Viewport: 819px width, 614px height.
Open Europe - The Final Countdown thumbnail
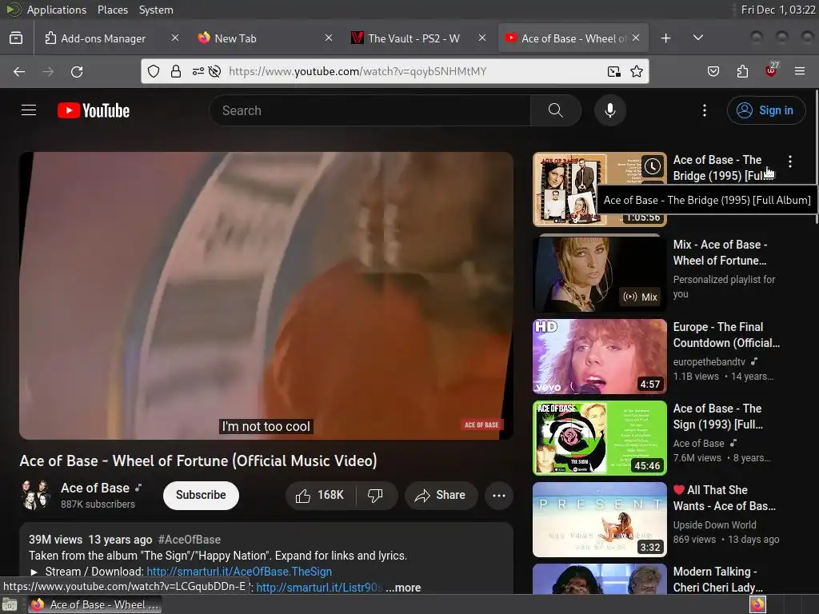(600, 356)
